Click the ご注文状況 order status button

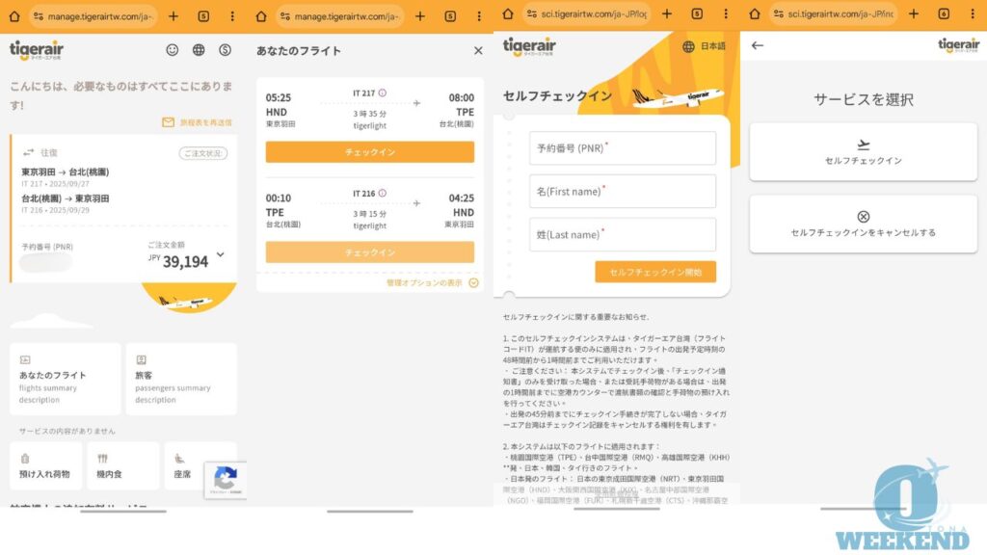coord(203,153)
